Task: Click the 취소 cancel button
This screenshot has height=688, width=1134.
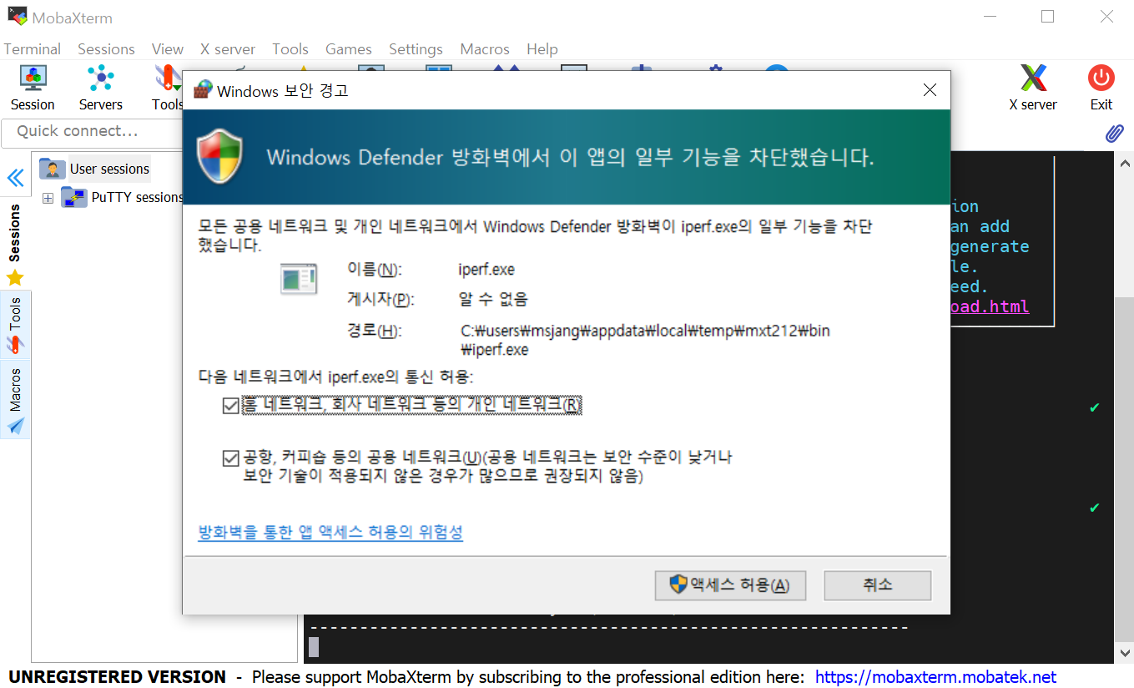Action: [877, 585]
